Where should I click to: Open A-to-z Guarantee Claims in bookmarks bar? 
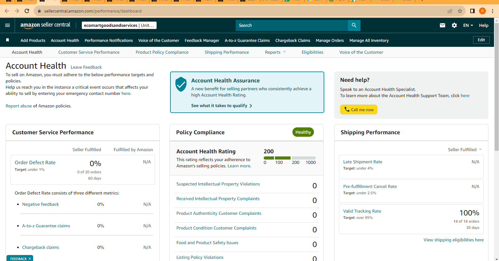coord(247,40)
